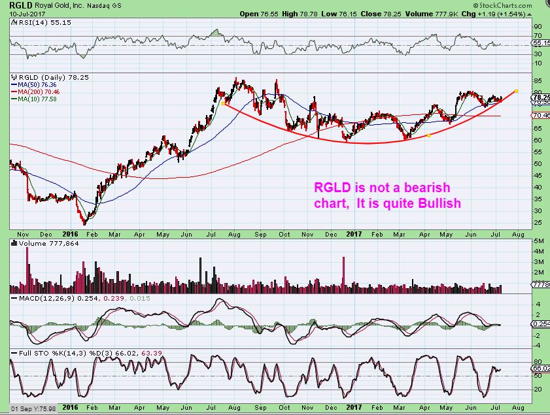Click the 0.254 MACD tag on right axis
550x415 pixels.
click(x=541, y=324)
